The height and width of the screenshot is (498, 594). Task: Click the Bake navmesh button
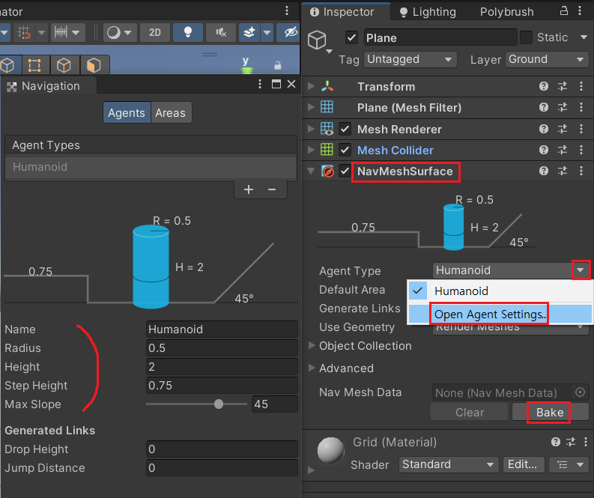(550, 413)
